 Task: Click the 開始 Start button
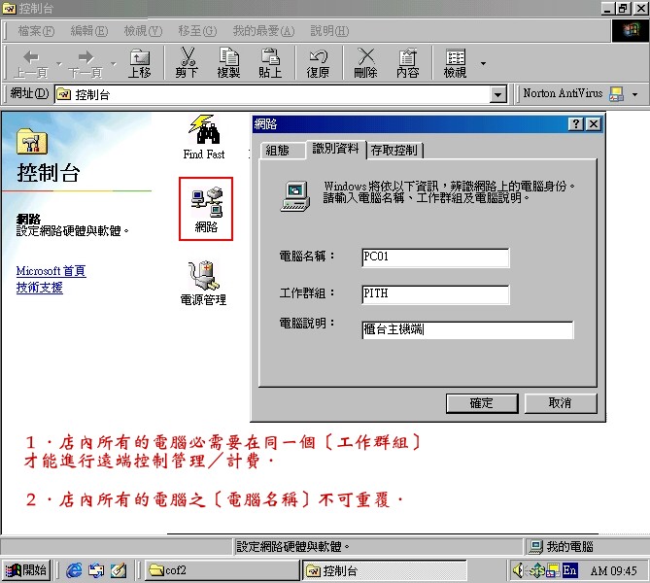click(x=26, y=570)
